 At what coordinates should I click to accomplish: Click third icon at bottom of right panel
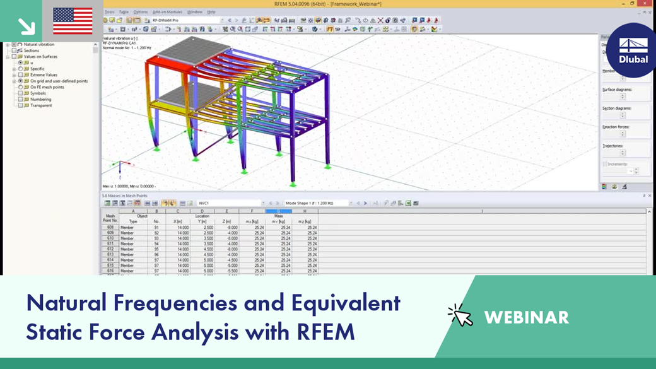click(x=624, y=187)
